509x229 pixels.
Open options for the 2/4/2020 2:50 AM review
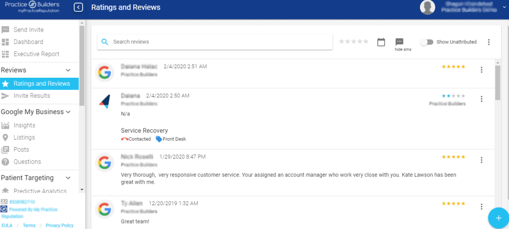pyautogui.click(x=482, y=99)
